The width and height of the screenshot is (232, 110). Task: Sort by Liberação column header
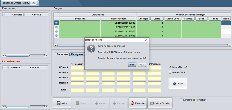click(143, 19)
